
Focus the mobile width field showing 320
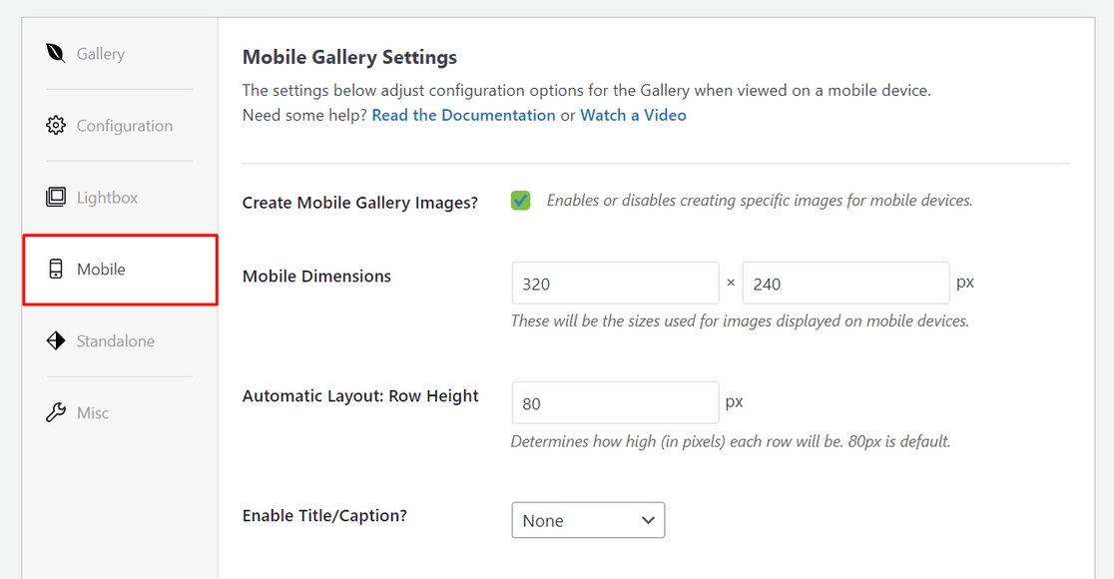(615, 284)
